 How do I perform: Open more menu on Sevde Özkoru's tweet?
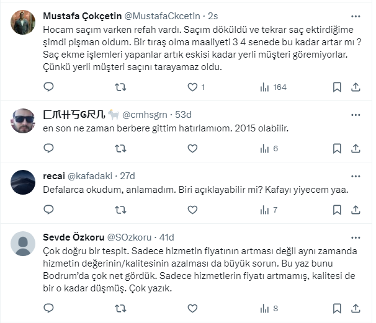pos(355,237)
